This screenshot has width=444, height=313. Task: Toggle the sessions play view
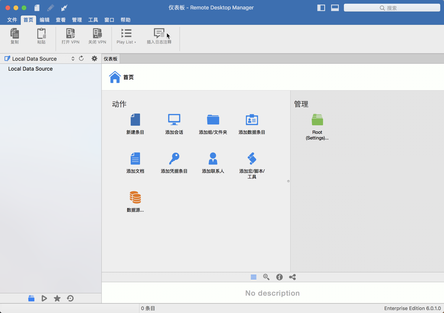coord(44,298)
